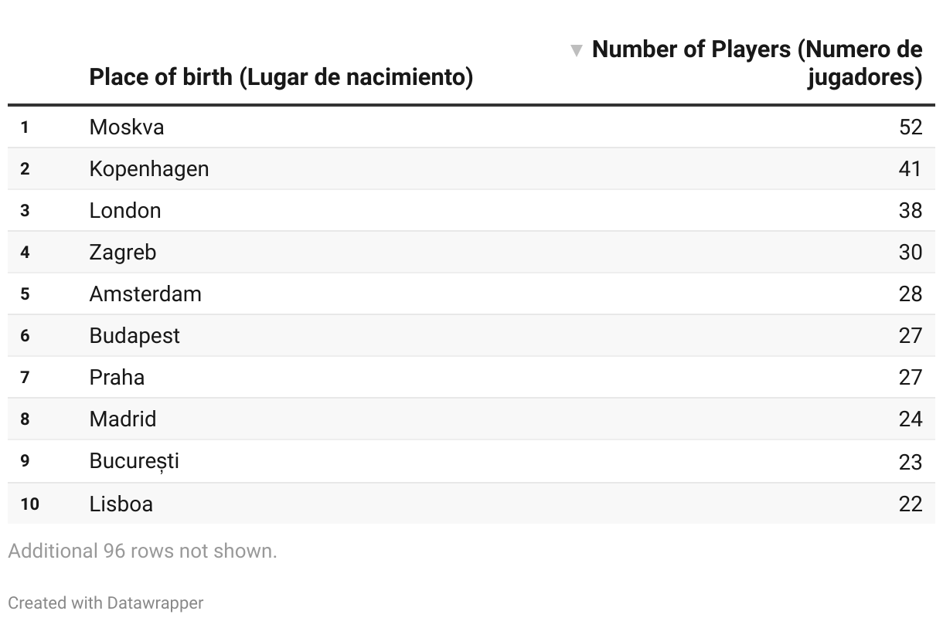Select the Budapest cell

(x=134, y=335)
